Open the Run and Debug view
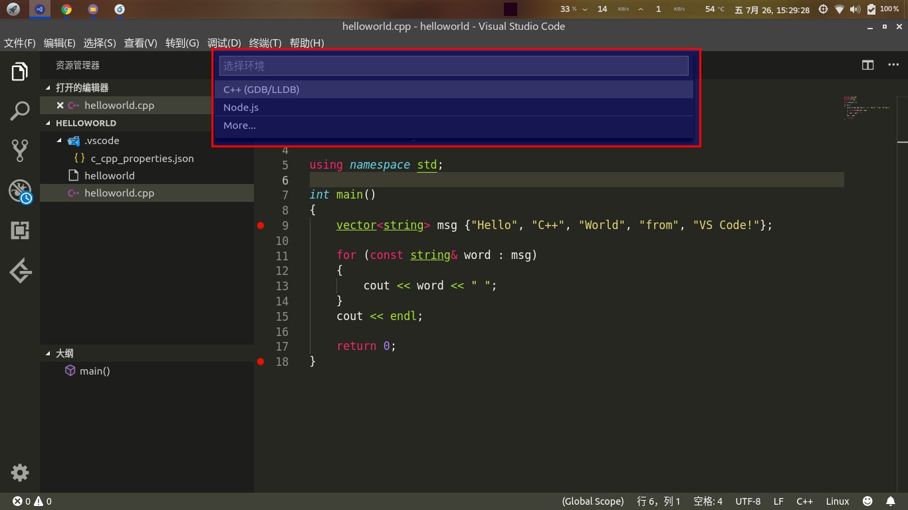Screen dimensions: 908x510 coord(20,190)
